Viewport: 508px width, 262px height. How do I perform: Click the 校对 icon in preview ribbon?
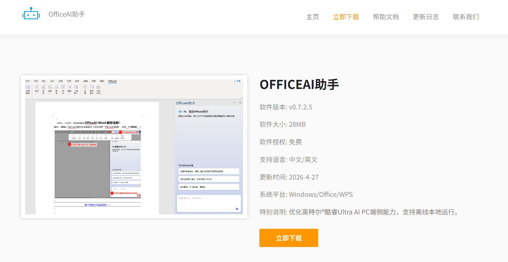coord(37,87)
